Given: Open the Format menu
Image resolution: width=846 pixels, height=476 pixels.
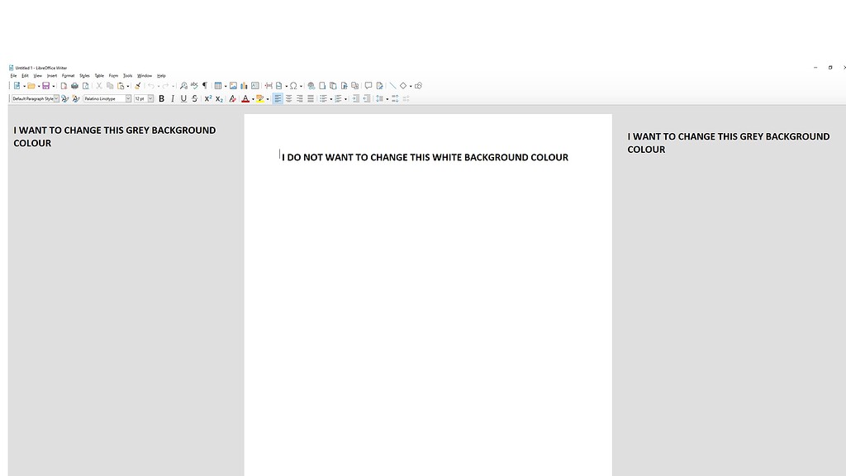Looking at the screenshot, I should coord(69,74).
